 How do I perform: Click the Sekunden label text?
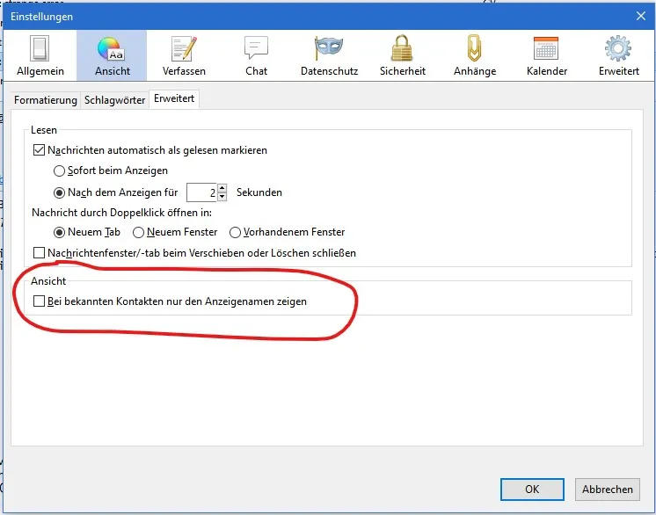[259, 192]
